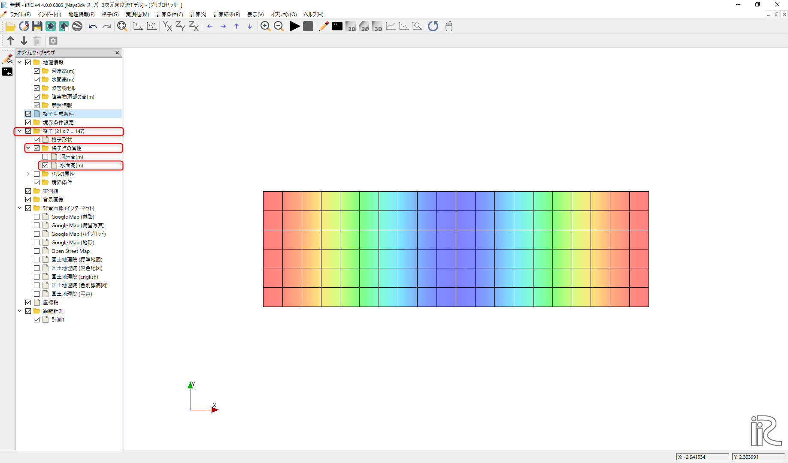Screen dimensions: 788x463
Task: Click the zoom out magnifier icon
Action: pyautogui.click(x=279, y=27)
